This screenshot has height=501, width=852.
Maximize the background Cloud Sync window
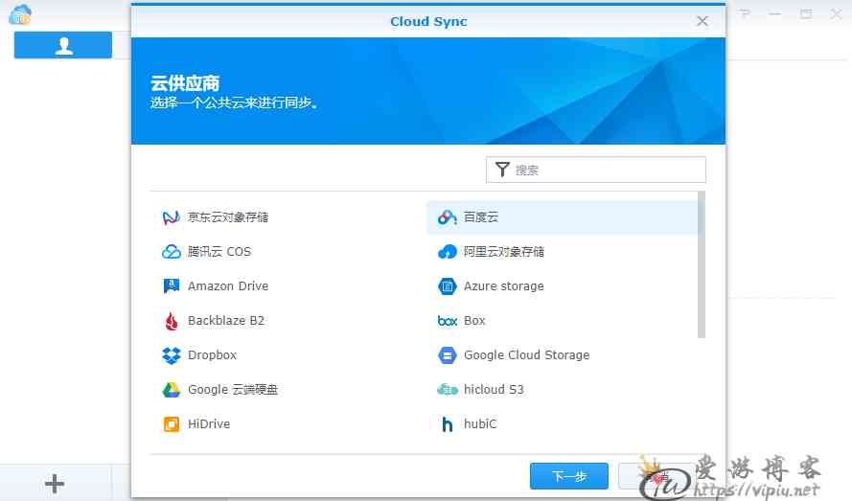[x=806, y=13]
